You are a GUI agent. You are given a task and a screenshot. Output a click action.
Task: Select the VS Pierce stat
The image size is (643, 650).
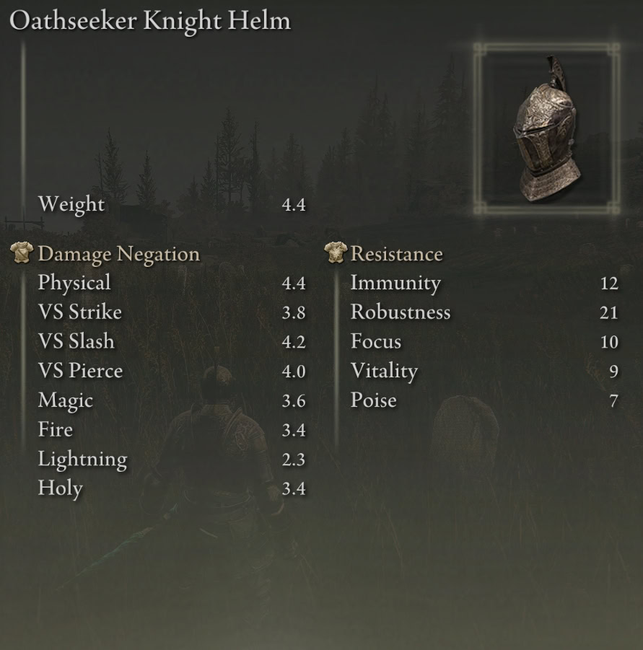(x=172, y=371)
